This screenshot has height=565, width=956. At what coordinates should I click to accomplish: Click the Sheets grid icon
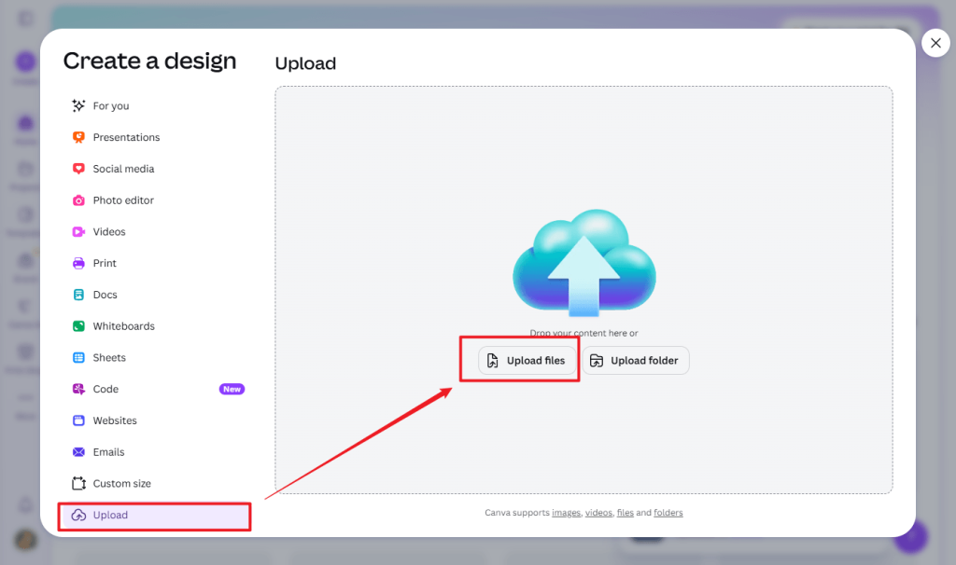[78, 357]
